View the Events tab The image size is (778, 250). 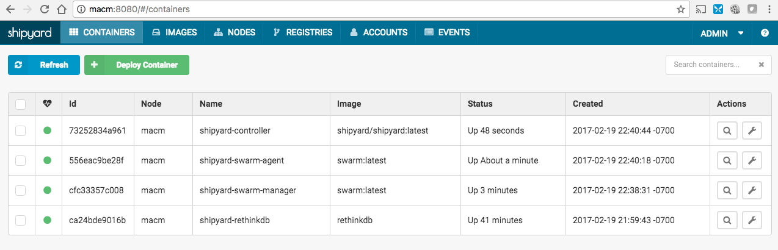[447, 32]
